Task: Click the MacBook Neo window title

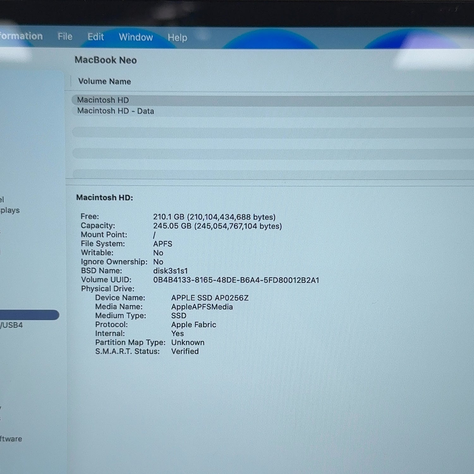Action: pos(106,60)
